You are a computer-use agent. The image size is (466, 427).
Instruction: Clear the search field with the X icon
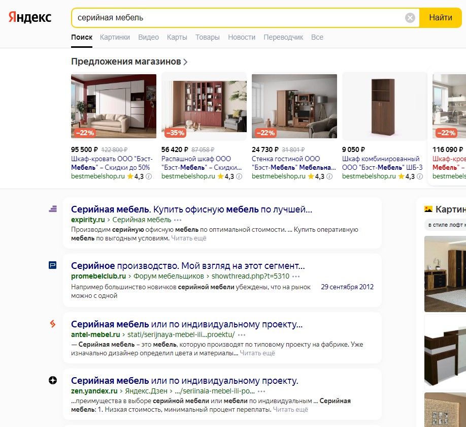410,18
